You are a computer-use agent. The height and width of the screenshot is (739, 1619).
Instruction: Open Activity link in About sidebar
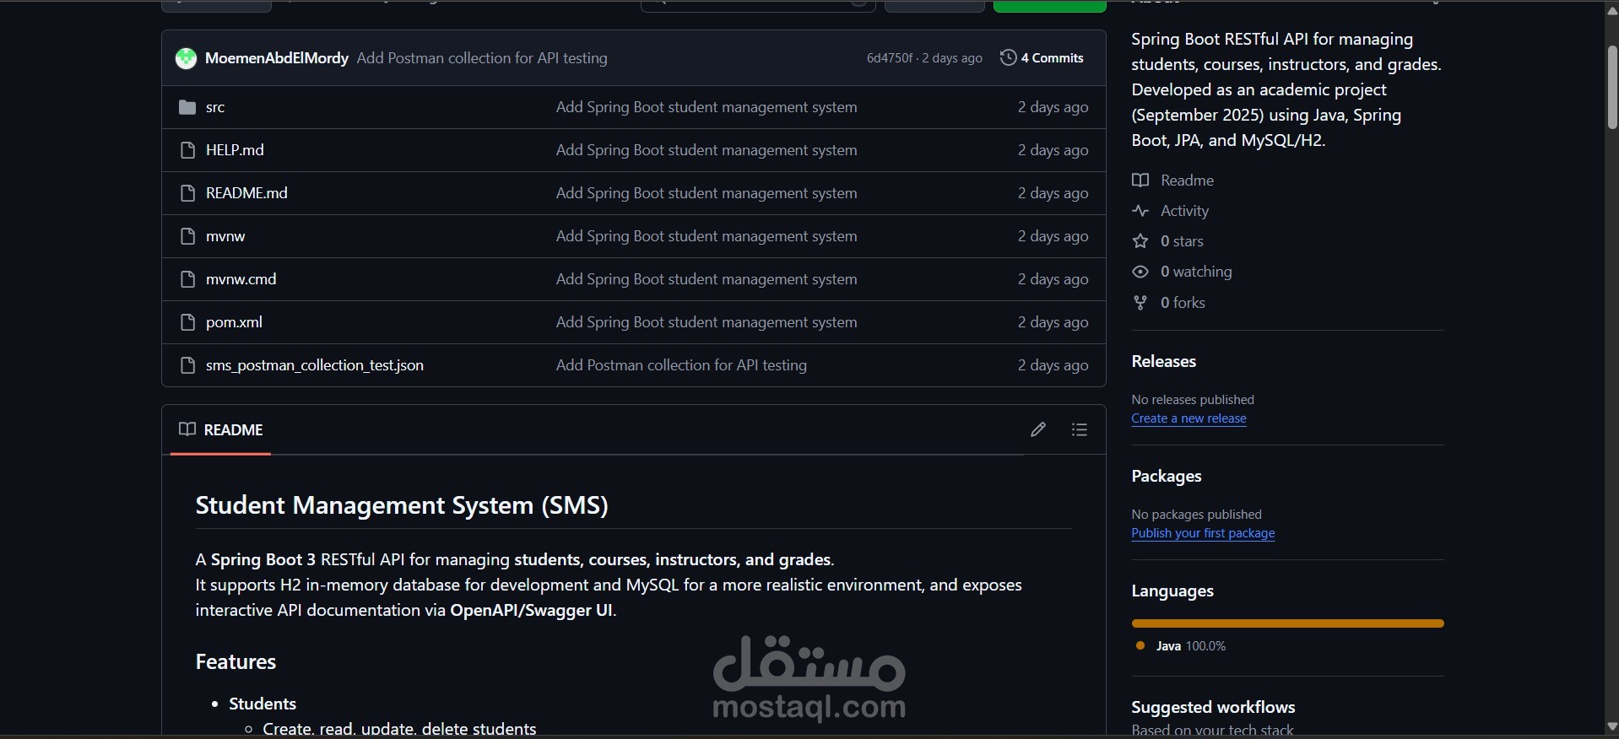point(1184,211)
